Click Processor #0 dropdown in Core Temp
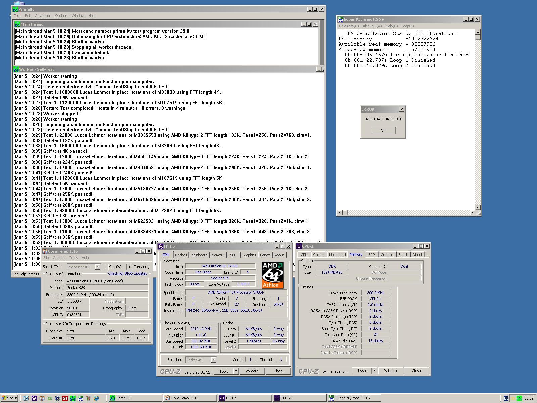Screen dimensions: 537x403 [84, 267]
